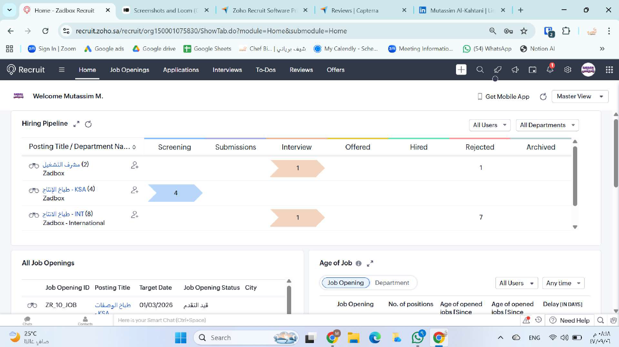The image size is (619, 347).
Task: Open the Any time dropdown
Action: pyautogui.click(x=563, y=283)
